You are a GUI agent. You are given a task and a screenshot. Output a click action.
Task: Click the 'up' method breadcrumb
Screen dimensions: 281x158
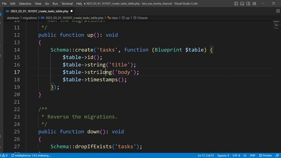[127, 18]
